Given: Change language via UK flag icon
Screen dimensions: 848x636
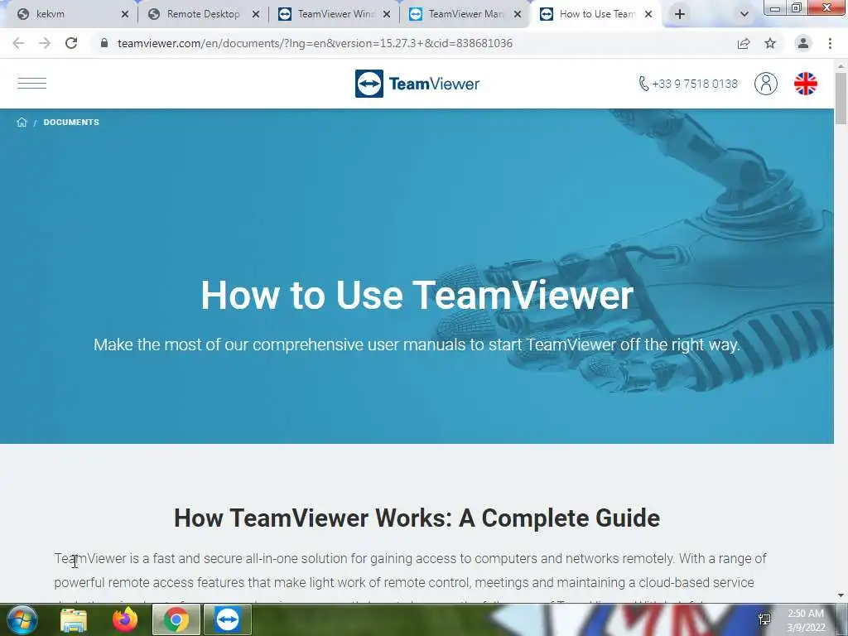Looking at the screenshot, I should tap(805, 84).
